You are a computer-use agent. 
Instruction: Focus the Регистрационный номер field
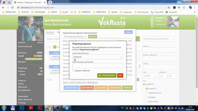(x=98, y=66)
